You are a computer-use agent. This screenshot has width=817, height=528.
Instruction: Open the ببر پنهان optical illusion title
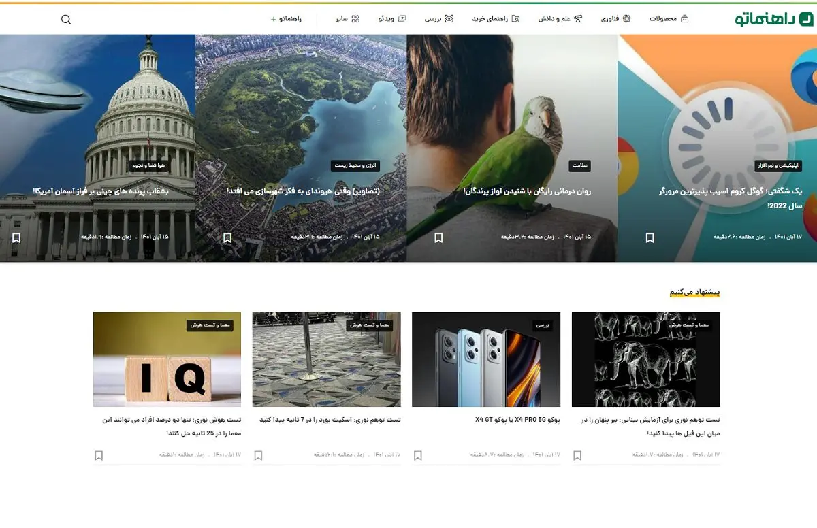[650, 427]
